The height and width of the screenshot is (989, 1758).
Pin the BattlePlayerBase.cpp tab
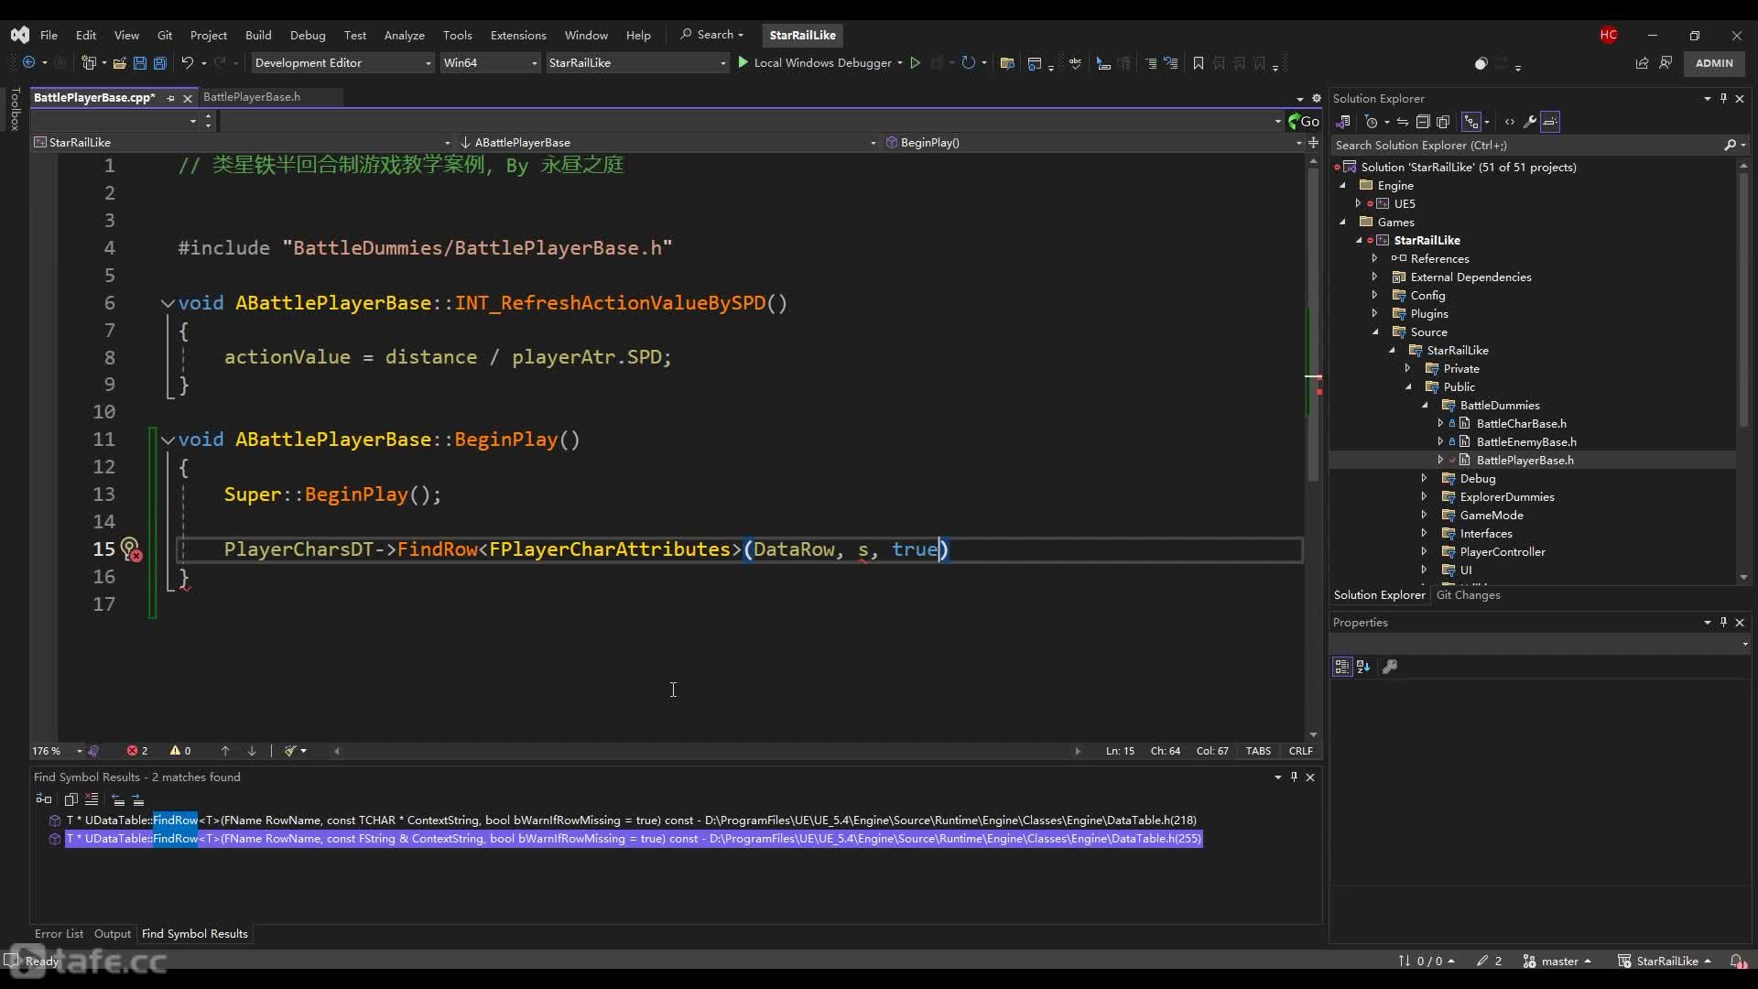click(170, 98)
